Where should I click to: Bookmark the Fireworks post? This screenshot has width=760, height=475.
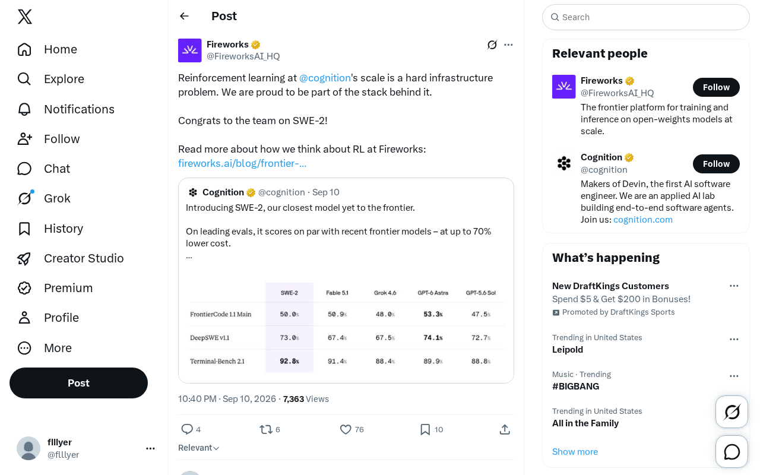[425, 429]
